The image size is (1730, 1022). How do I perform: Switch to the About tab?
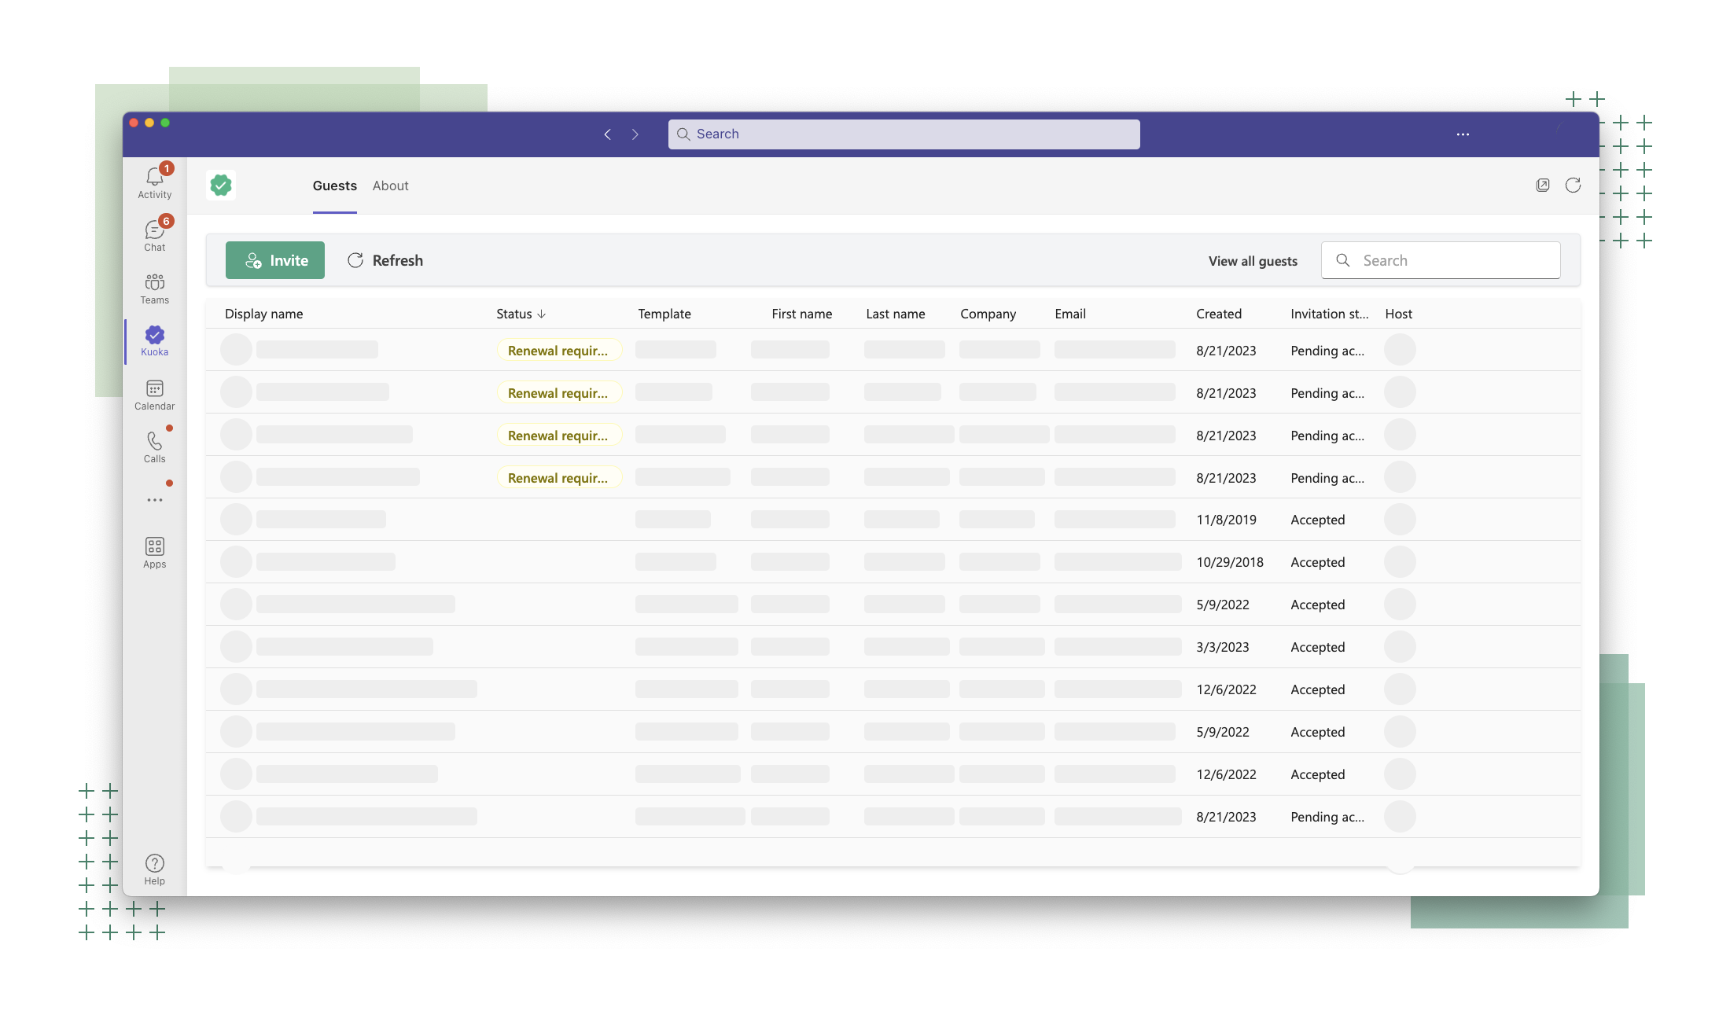(390, 186)
